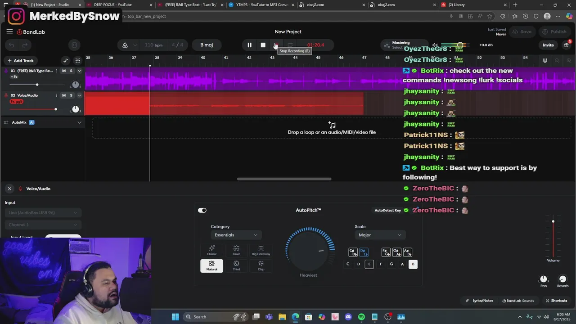Publish the project
Viewport: 576px width, 324px height.
pyautogui.click(x=554, y=32)
